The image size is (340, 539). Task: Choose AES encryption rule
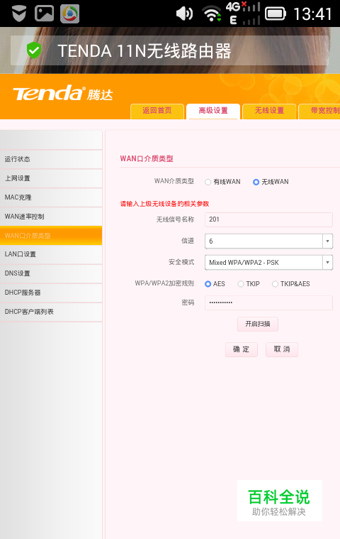pos(208,284)
